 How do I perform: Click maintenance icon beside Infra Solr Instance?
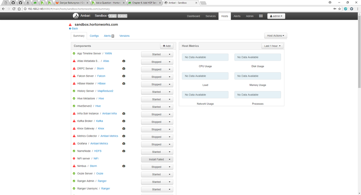tap(124, 114)
